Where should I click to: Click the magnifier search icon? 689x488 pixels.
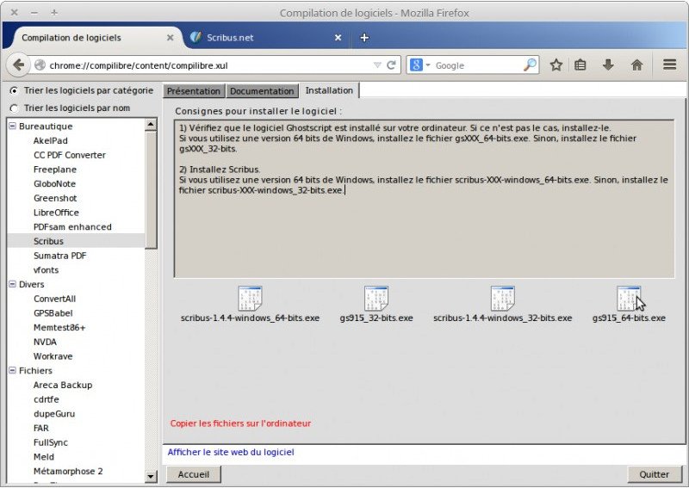pos(531,65)
